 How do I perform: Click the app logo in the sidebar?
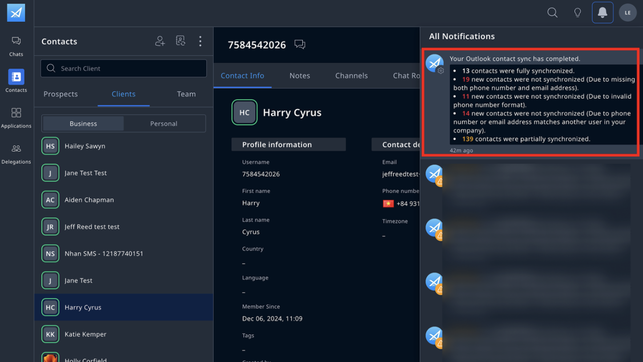16,13
